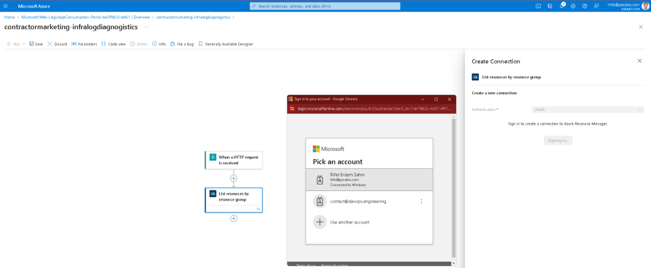Open the Directories and subscriptions filter icon

click(550, 6)
